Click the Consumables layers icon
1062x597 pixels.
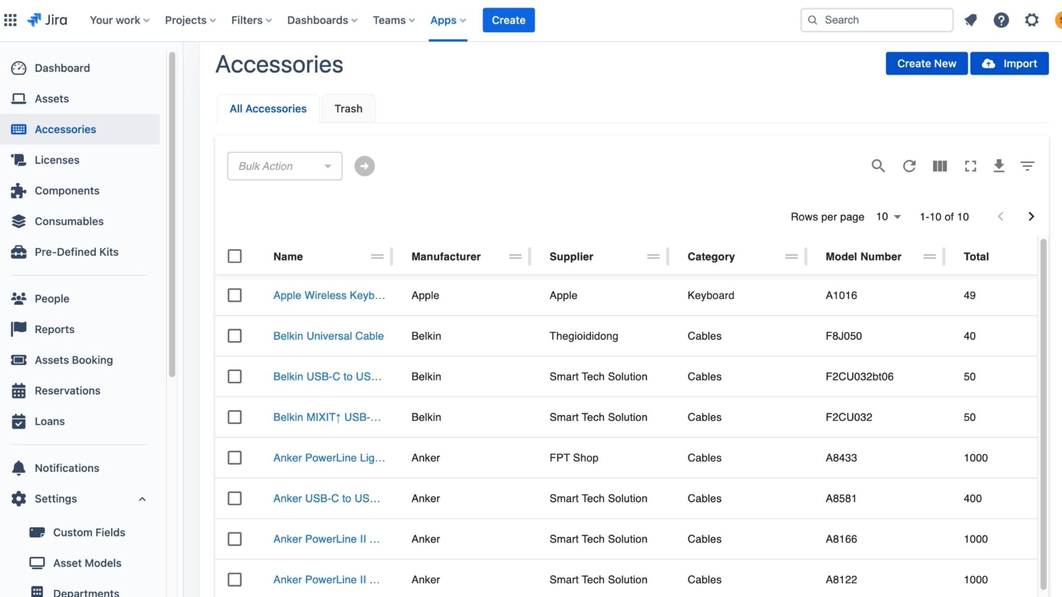coord(19,221)
